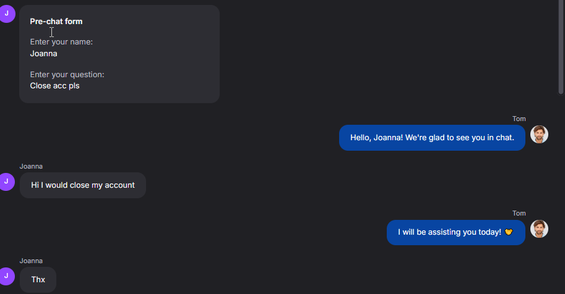This screenshot has height=294, width=565.
Task: Select the 'Pre-chat form' heading
Action: pos(56,22)
